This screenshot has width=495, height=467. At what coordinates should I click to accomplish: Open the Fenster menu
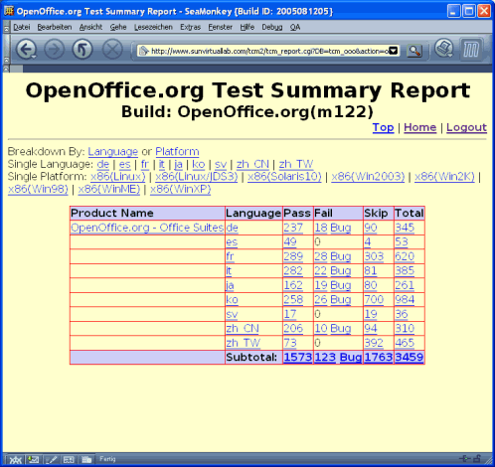pos(221,27)
